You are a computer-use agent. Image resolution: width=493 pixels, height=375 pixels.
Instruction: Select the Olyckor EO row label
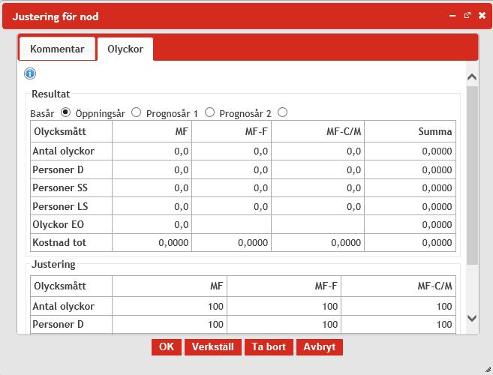coord(59,225)
